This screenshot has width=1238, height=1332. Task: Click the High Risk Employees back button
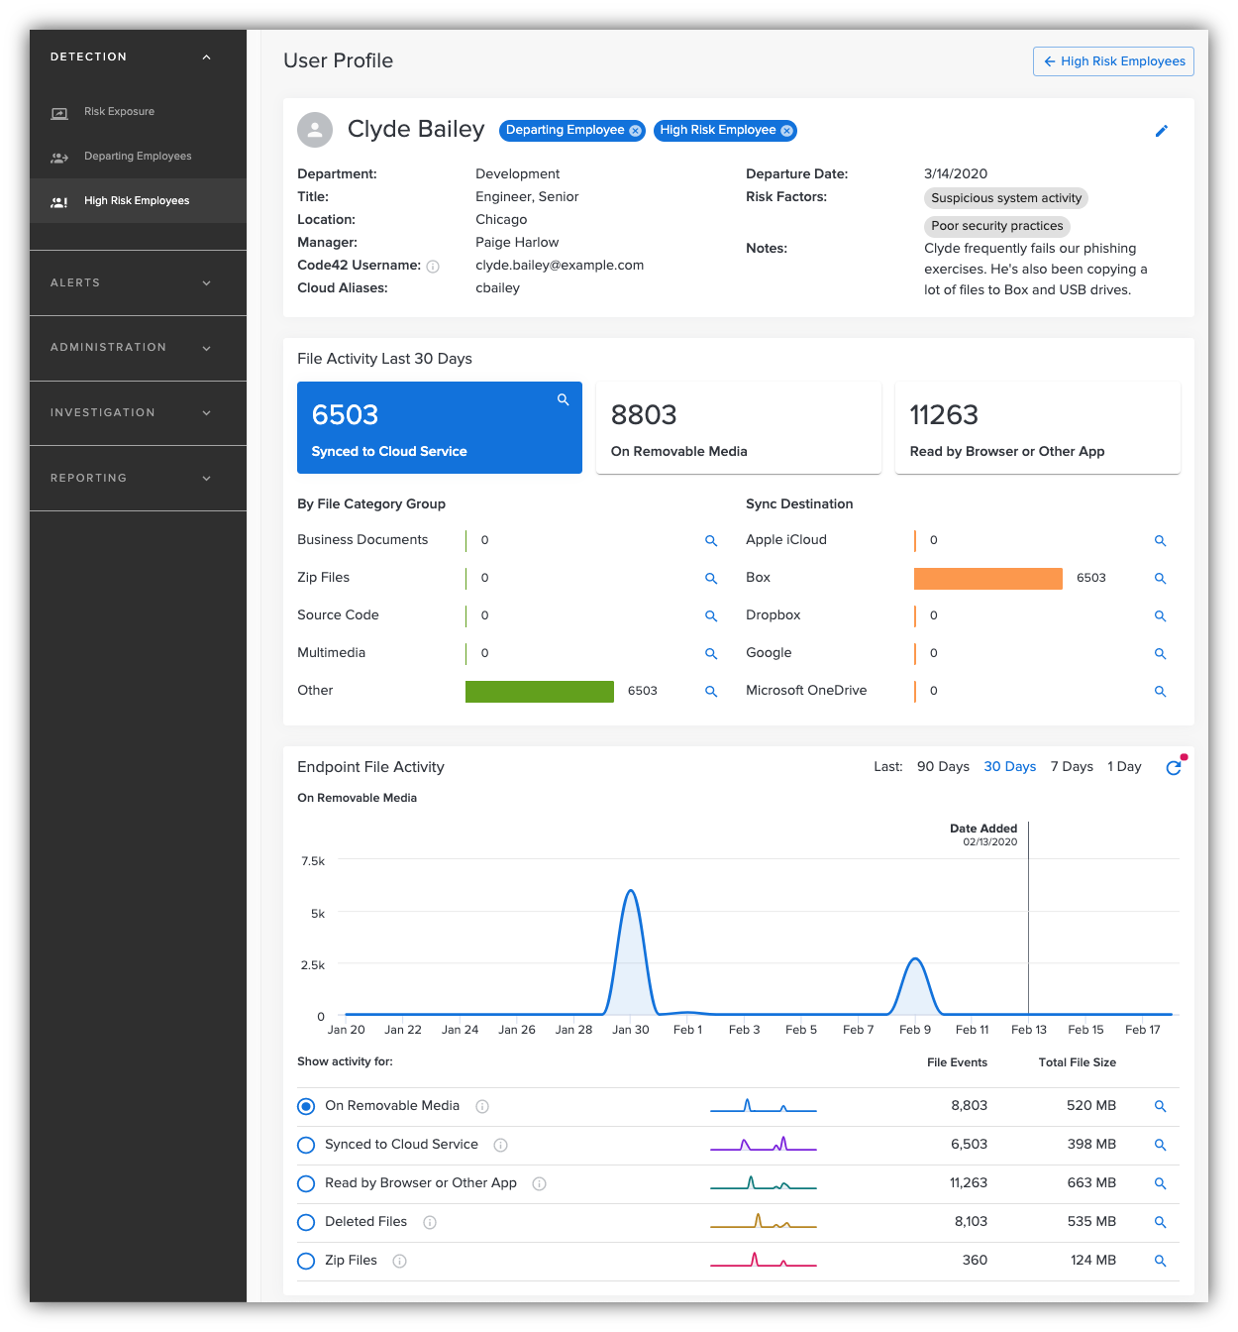(x=1113, y=60)
